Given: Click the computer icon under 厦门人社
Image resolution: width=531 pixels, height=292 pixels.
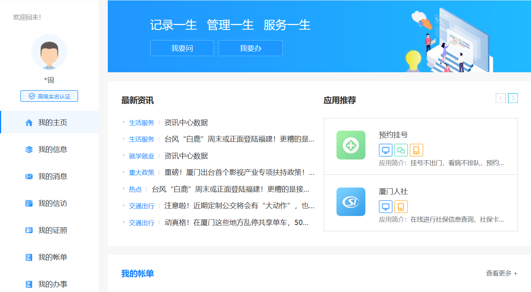Looking at the screenshot, I should (x=385, y=207).
